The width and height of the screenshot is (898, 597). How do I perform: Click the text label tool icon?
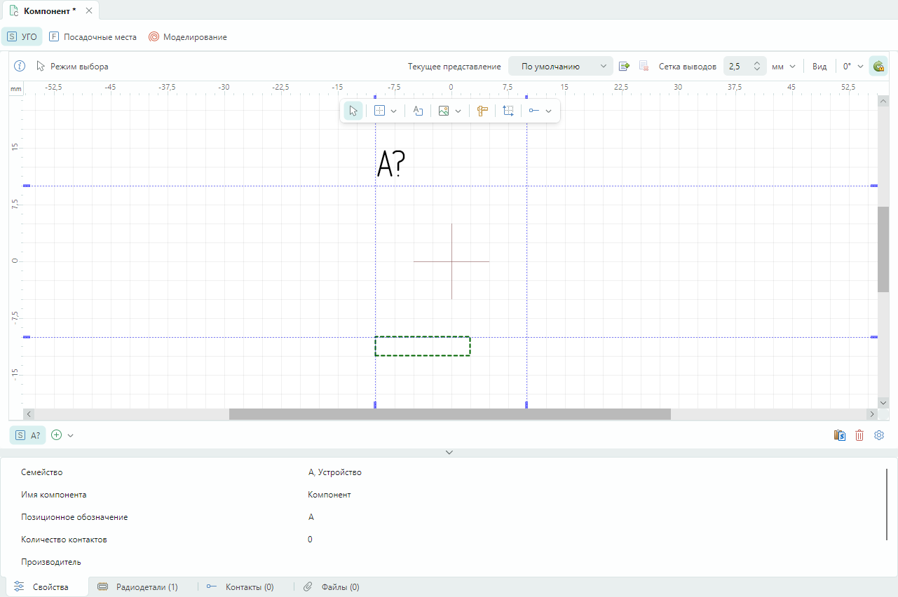[418, 111]
